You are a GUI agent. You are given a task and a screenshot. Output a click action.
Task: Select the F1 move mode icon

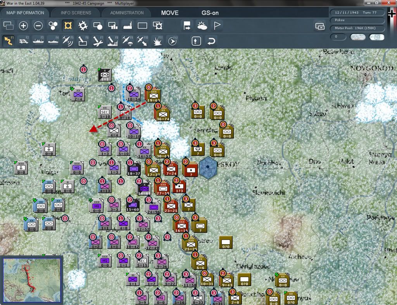[x=9, y=41]
